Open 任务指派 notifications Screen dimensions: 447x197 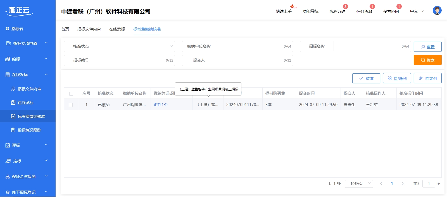pyautogui.click(x=364, y=11)
